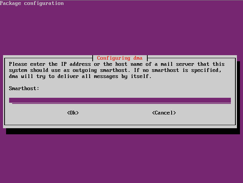Viewport: 243px width, 183px height.
Task: Click the words "host name" in the description
Action: [x=129, y=64]
